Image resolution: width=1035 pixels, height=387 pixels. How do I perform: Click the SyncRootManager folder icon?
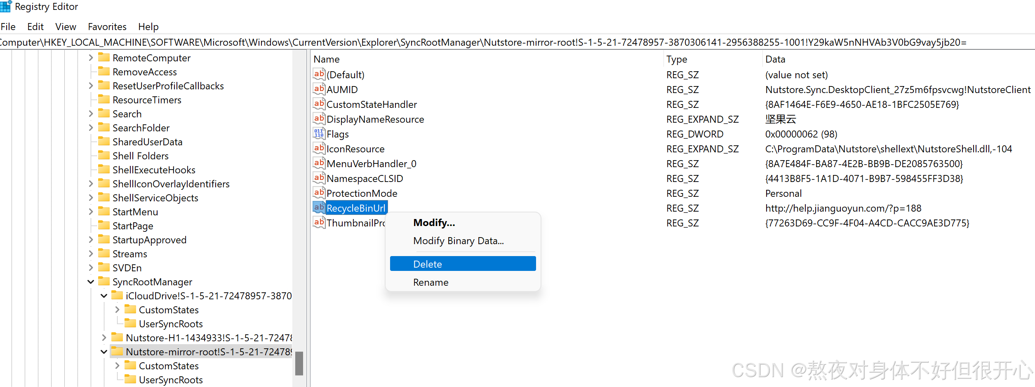[104, 281]
